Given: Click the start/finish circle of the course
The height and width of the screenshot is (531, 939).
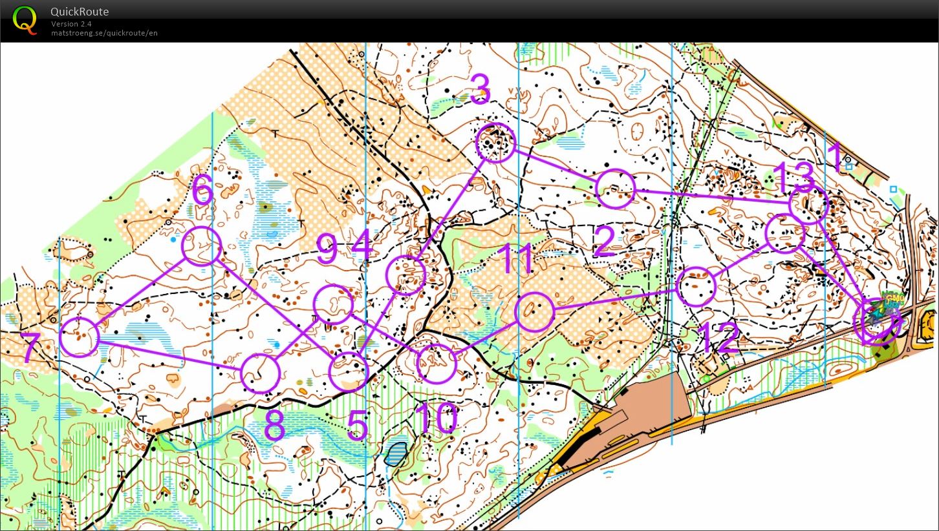Looking at the screenshot, I should coord(878,323).
